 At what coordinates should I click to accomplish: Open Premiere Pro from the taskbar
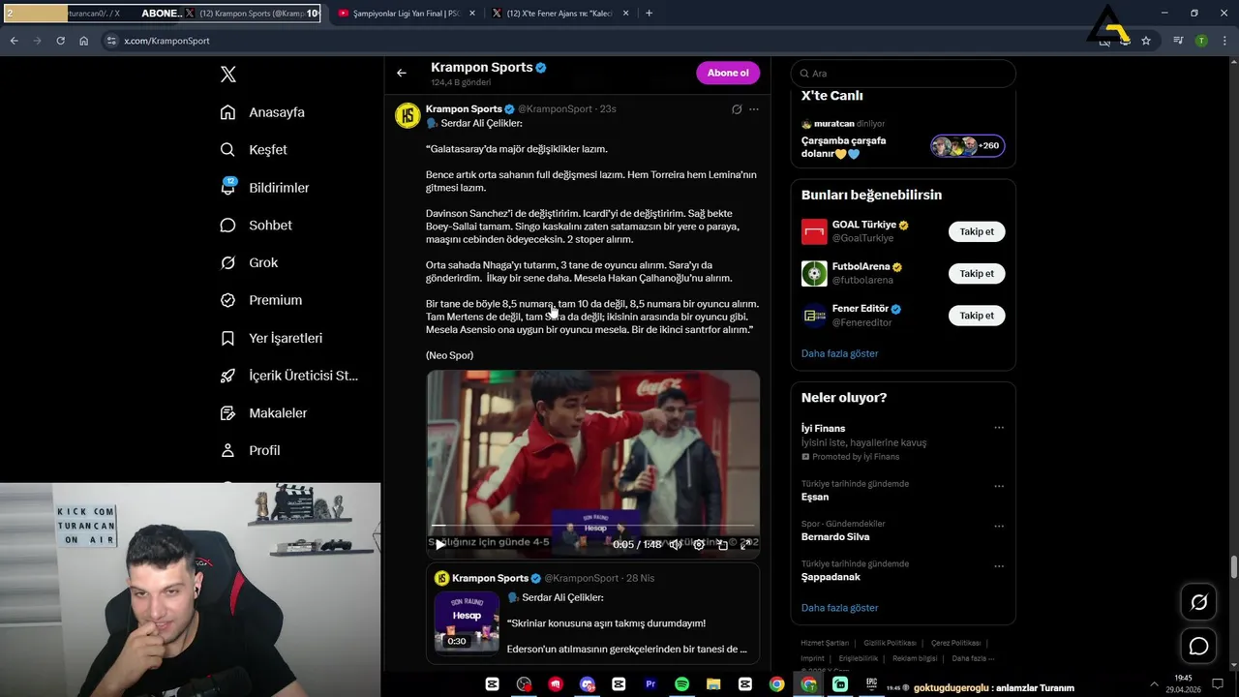[650, 684]
